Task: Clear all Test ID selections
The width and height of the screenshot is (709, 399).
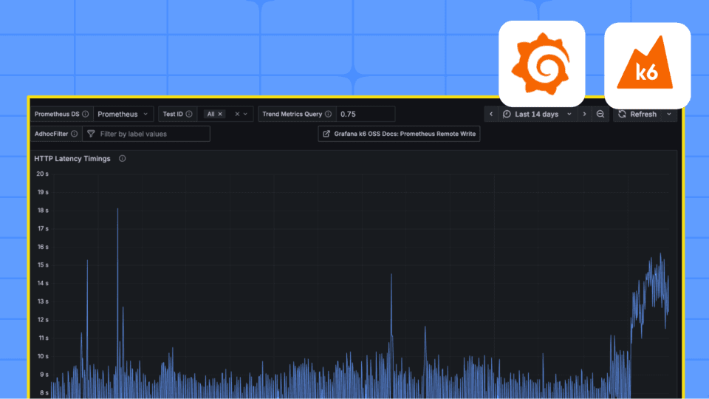Action: [x=237, y=114]
